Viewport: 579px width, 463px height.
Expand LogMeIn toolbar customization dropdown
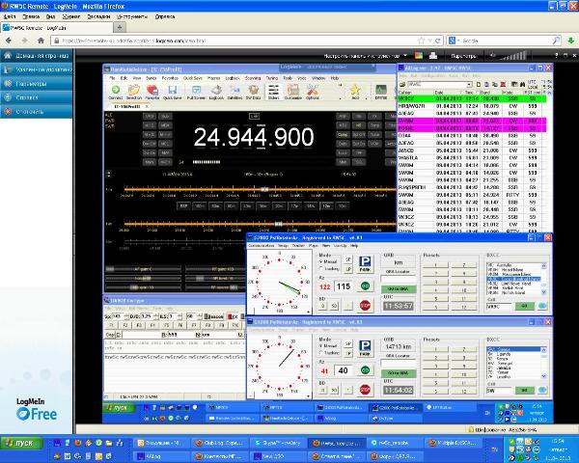coord(405,55)
